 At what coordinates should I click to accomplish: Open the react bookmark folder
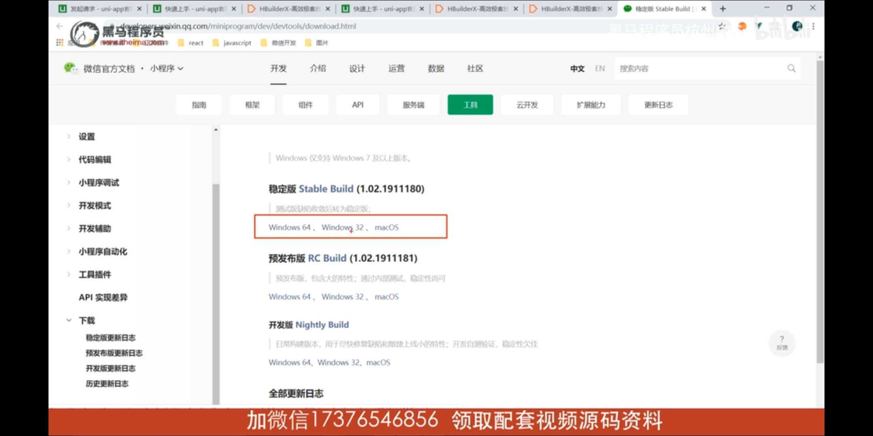click(190, 43)
